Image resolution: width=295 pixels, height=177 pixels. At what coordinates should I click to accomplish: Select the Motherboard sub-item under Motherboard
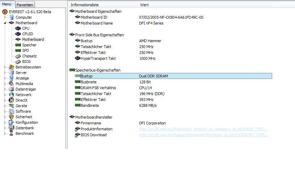pyautogui.click(x=33, y=39)
